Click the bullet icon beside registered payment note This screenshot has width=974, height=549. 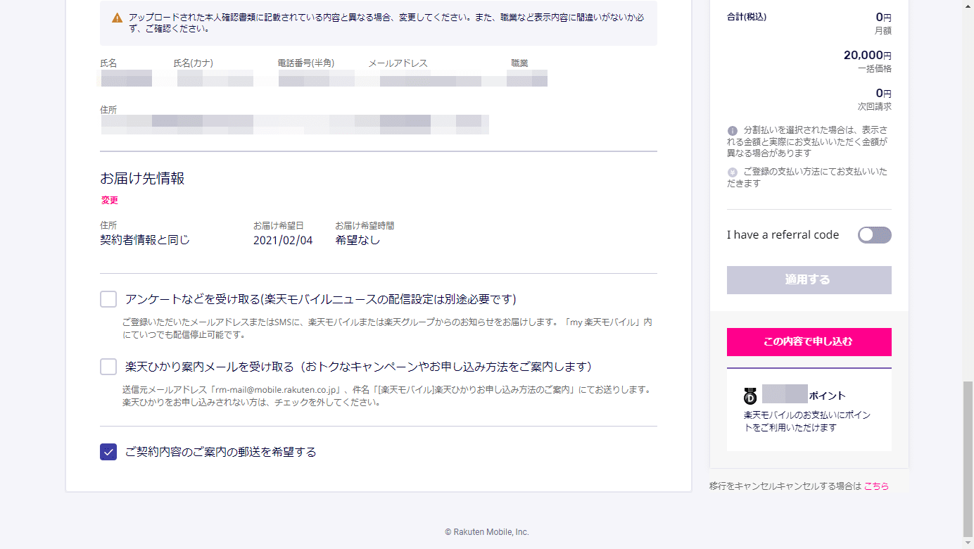[733, 172]
